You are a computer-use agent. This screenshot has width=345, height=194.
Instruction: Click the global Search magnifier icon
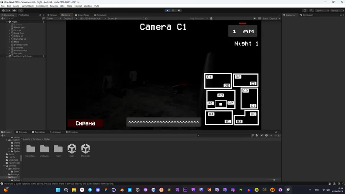coord(311,10)
